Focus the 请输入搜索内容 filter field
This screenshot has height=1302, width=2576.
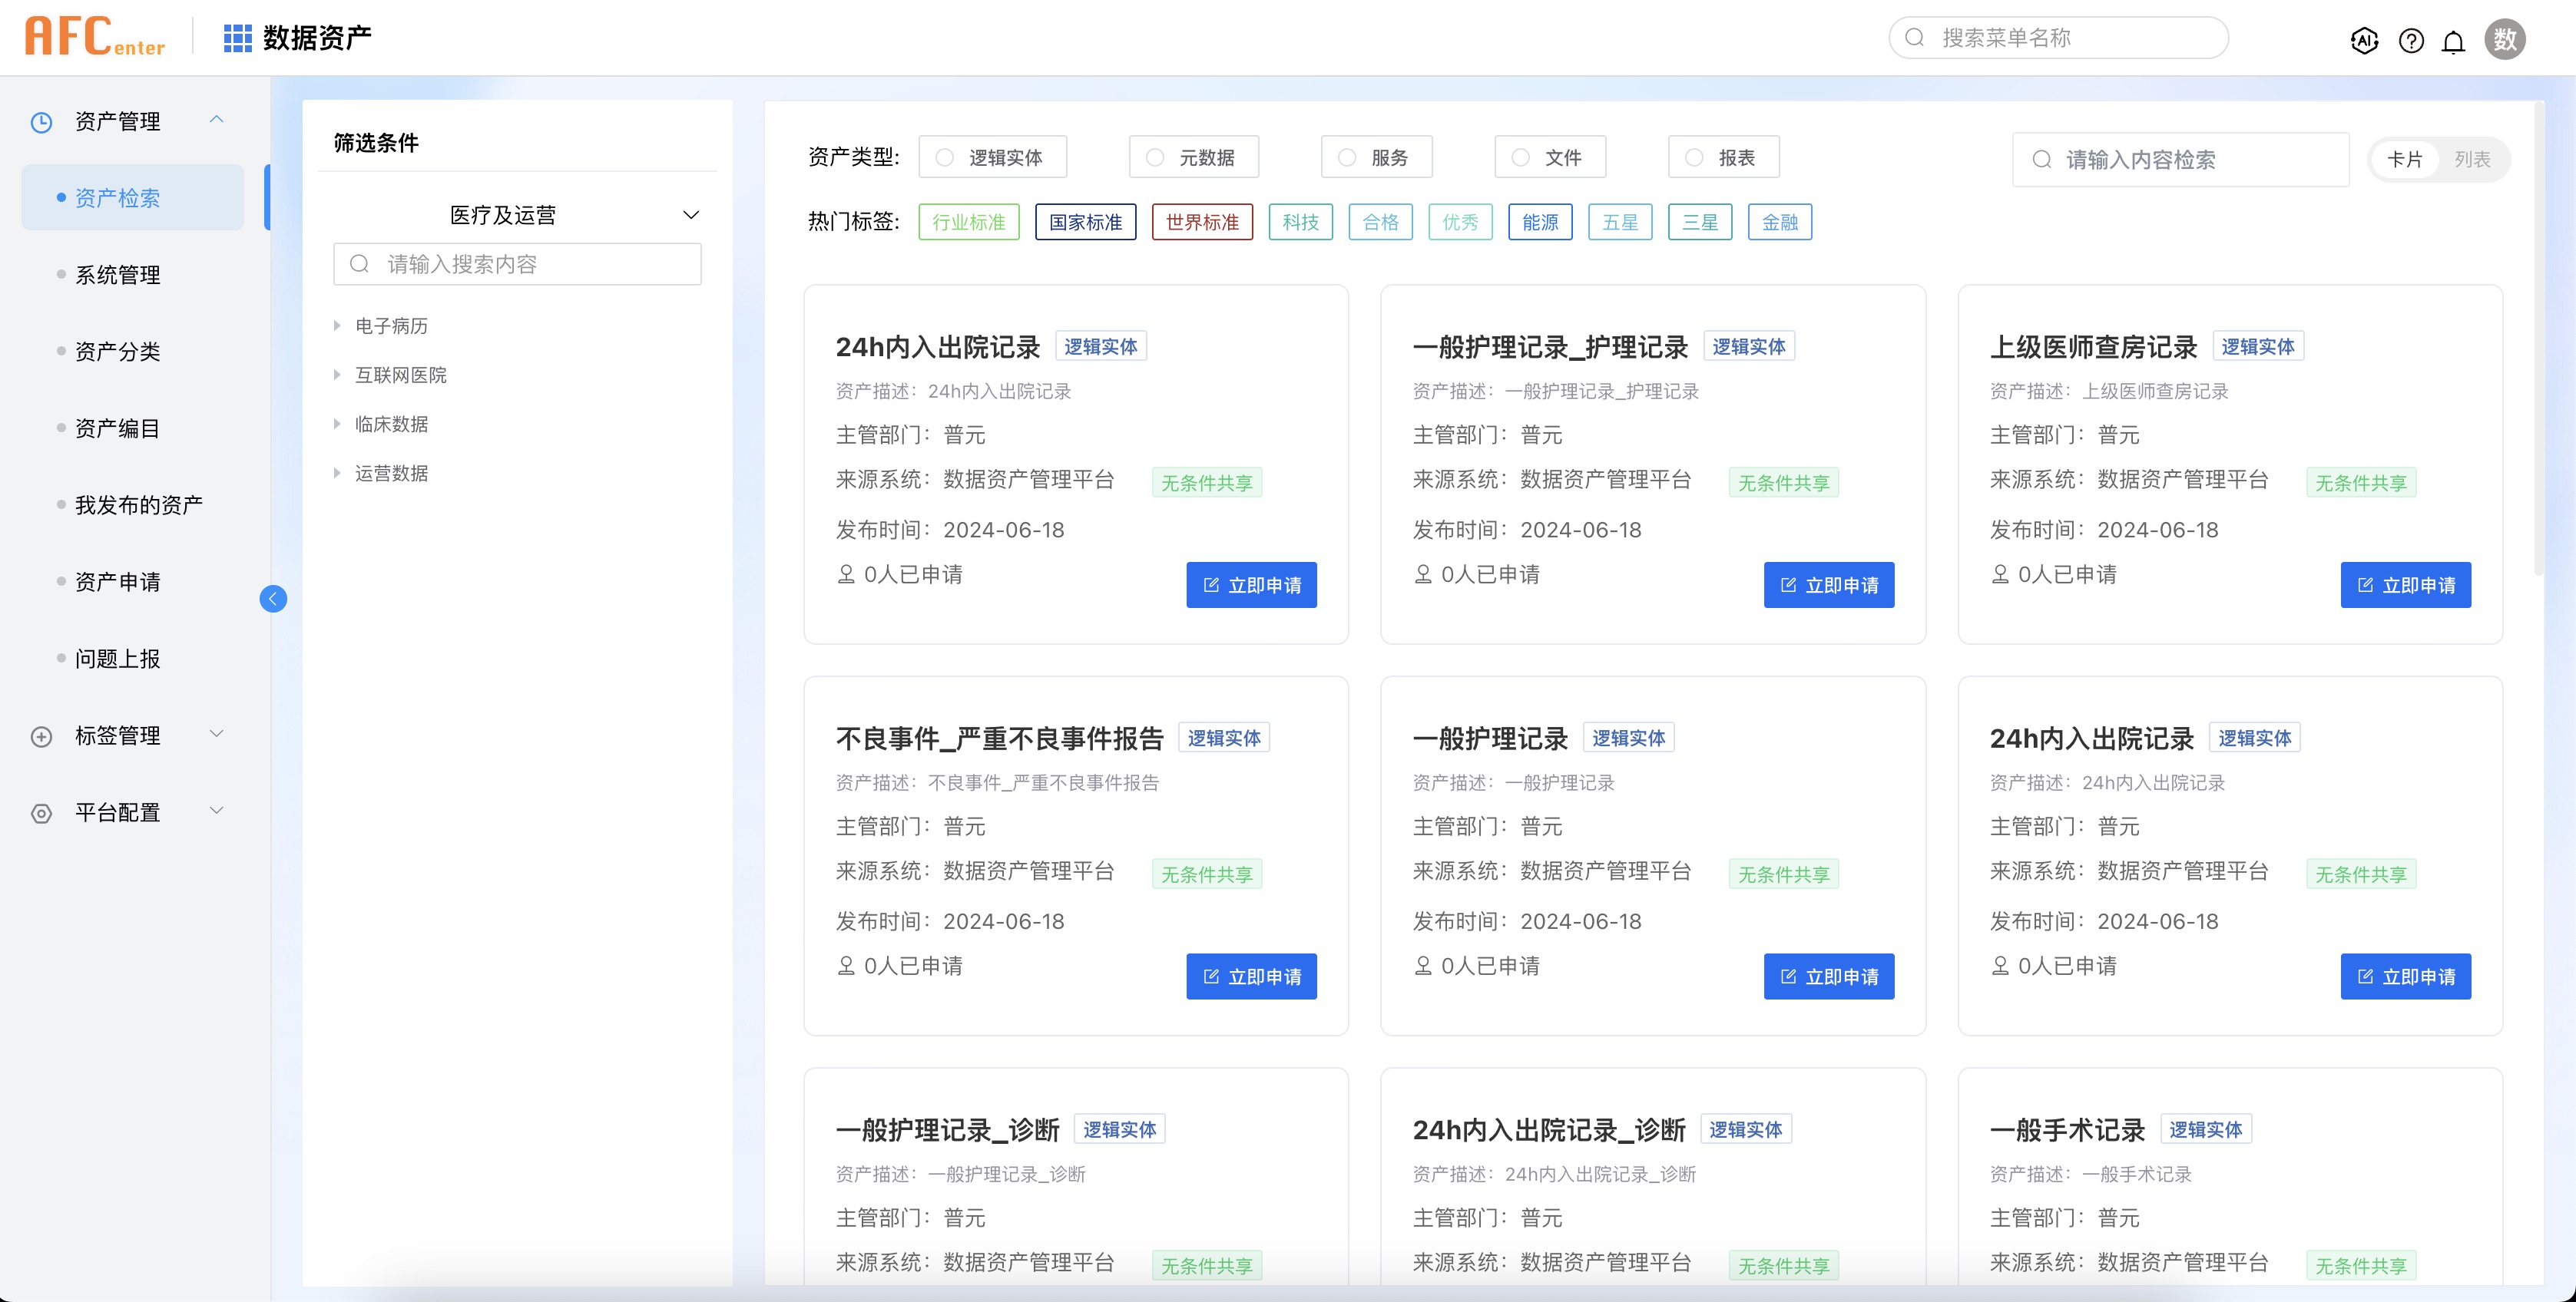pyautogui.click(x=518, y=264)
